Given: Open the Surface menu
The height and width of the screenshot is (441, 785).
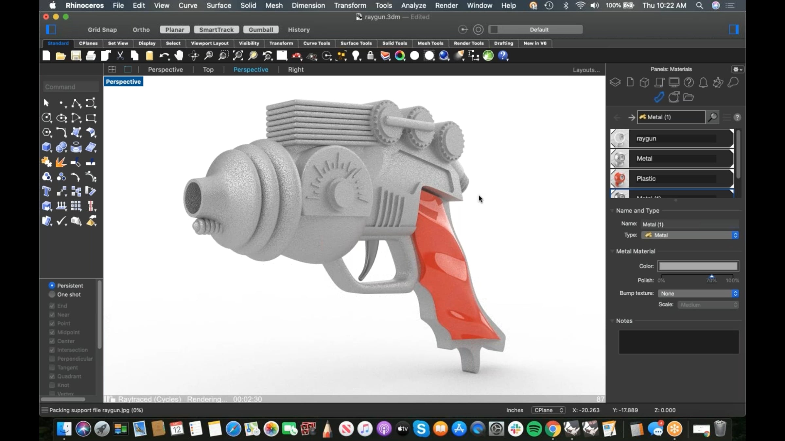Looking at the screenshot, I should [218, 6].
